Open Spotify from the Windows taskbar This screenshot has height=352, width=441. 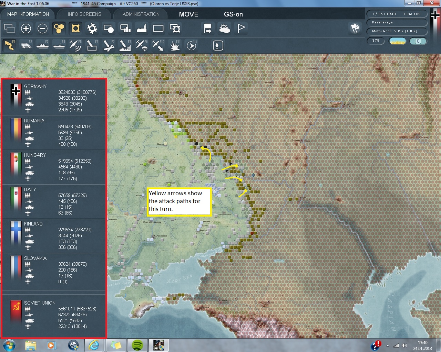137,345
